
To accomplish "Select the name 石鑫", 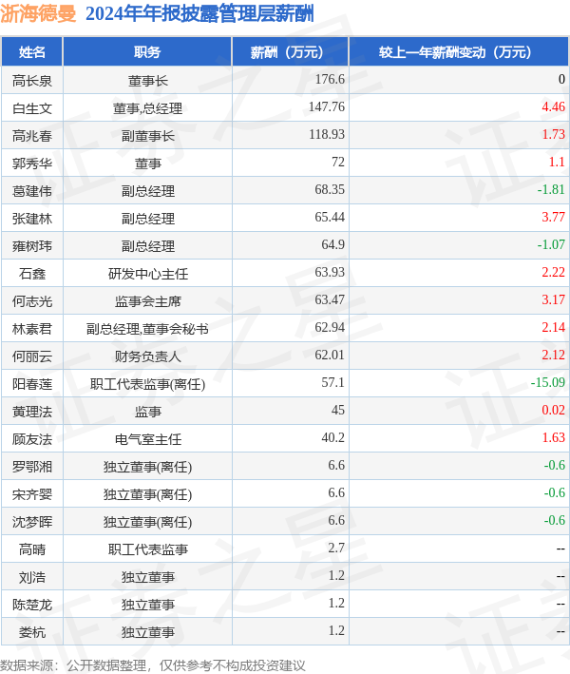I will click(x=32, y=273).
